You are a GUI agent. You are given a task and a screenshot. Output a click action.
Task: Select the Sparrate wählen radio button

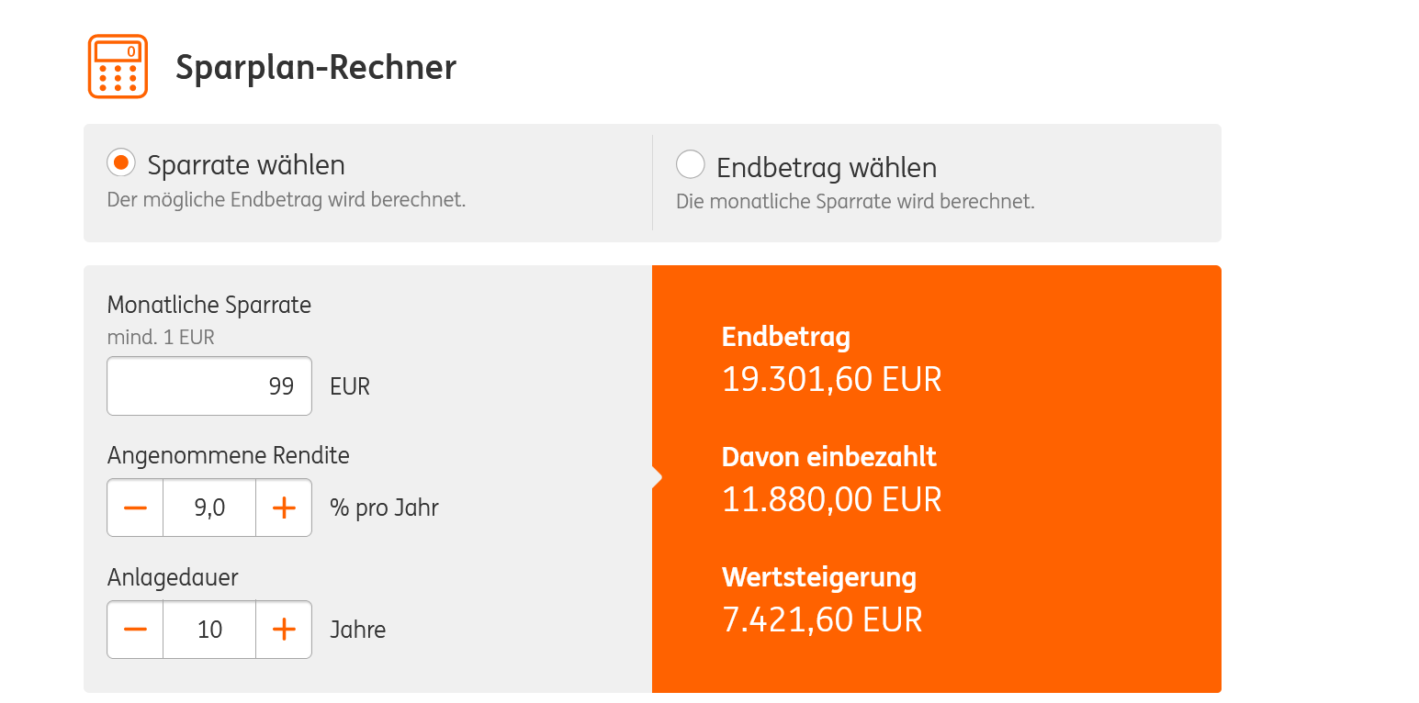pos(121,162)
